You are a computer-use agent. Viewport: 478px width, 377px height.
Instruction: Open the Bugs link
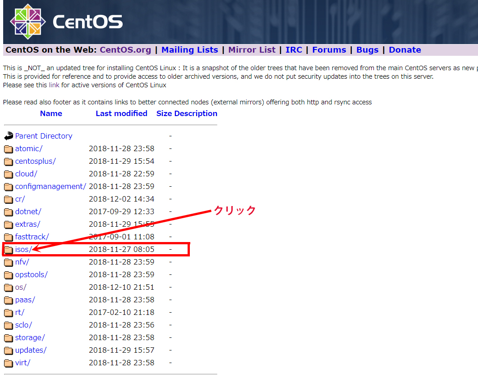pos(368,50)
